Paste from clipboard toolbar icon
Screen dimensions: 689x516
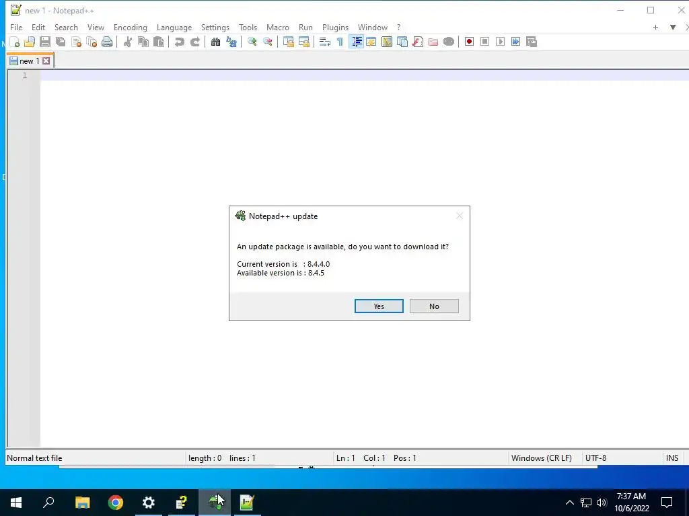(159, 42)
